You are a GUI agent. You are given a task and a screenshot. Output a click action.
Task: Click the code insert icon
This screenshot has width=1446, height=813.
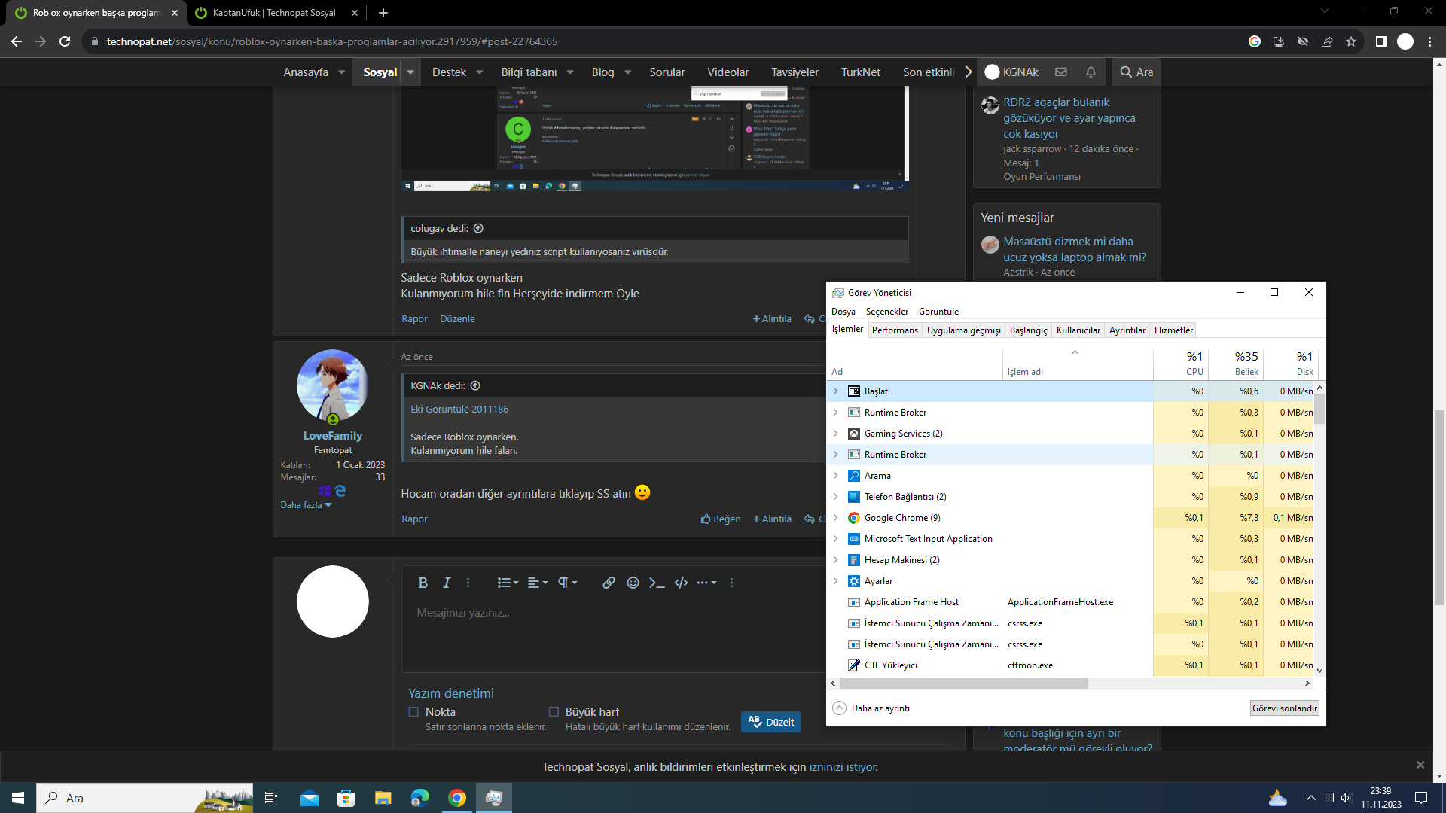(681, 583)
